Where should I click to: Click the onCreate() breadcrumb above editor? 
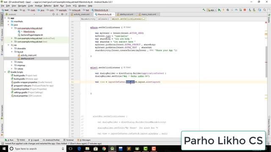point(103,19)
